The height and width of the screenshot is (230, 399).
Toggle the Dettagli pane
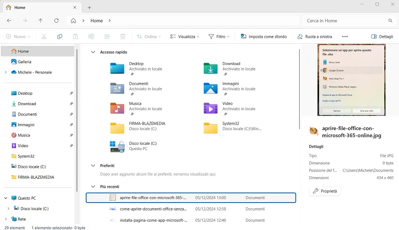pos(382,36)
